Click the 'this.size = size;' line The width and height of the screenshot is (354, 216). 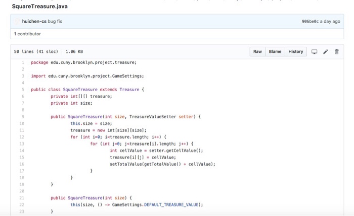(91, 123)
